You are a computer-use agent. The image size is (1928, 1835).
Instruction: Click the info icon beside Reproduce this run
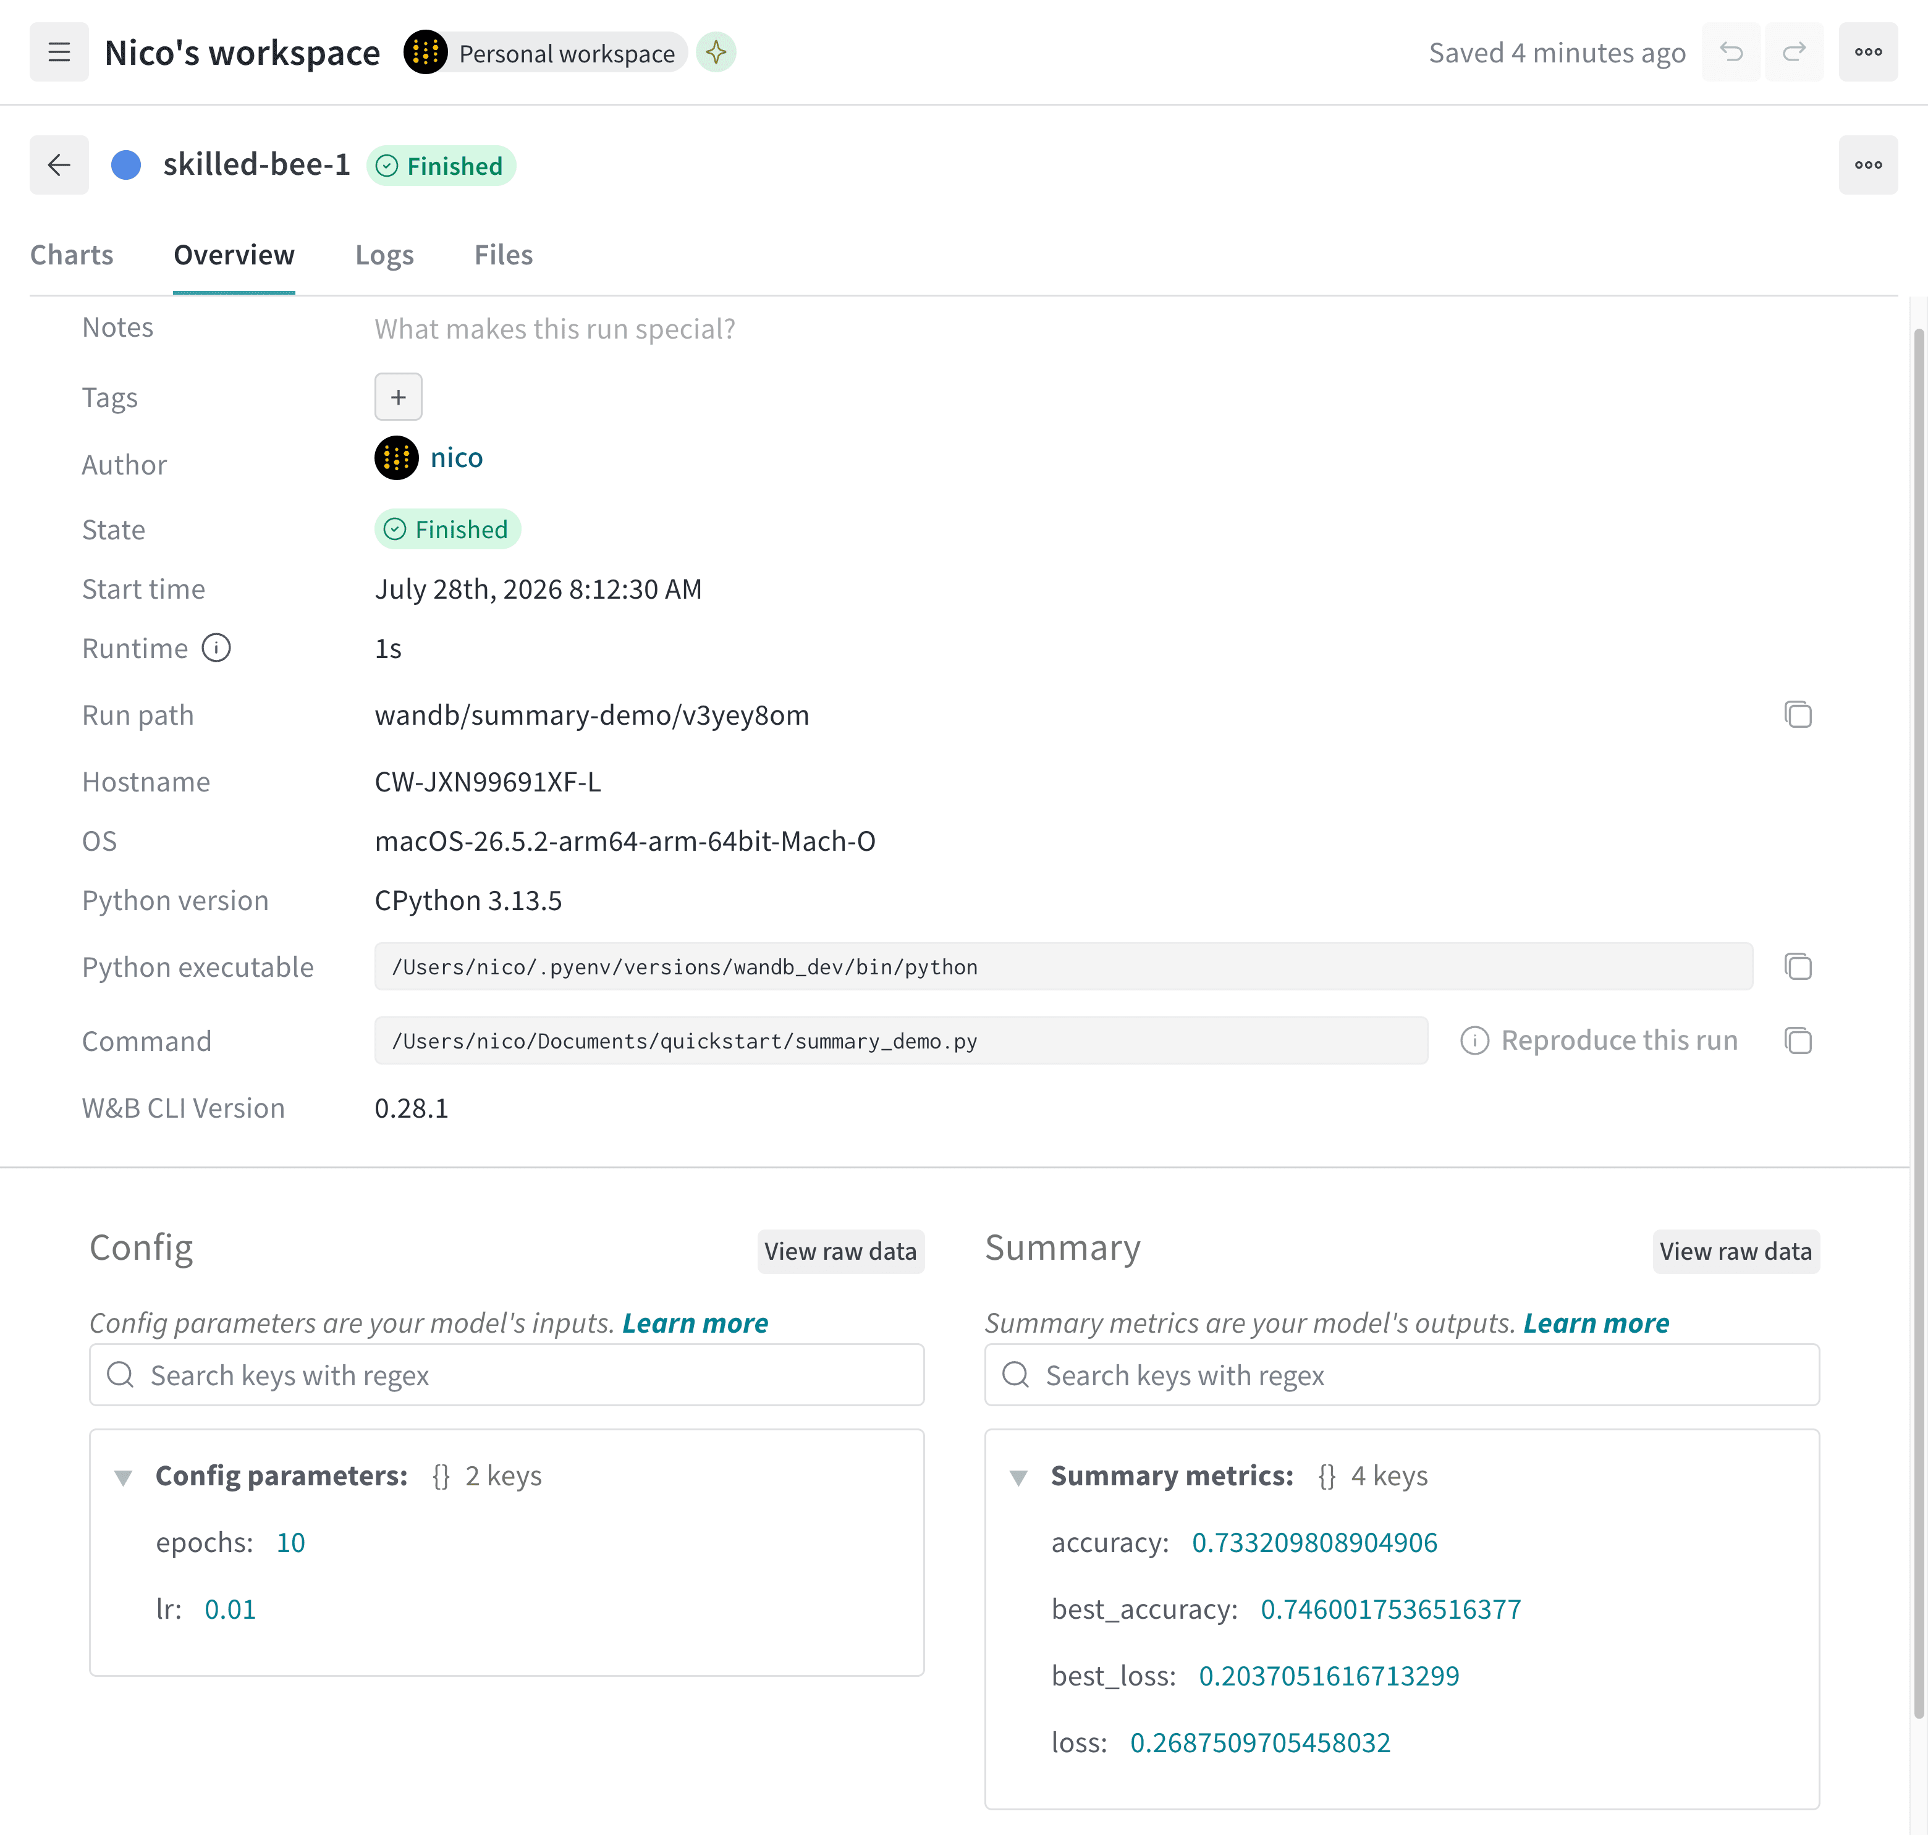click(x=1474, y=1040)
